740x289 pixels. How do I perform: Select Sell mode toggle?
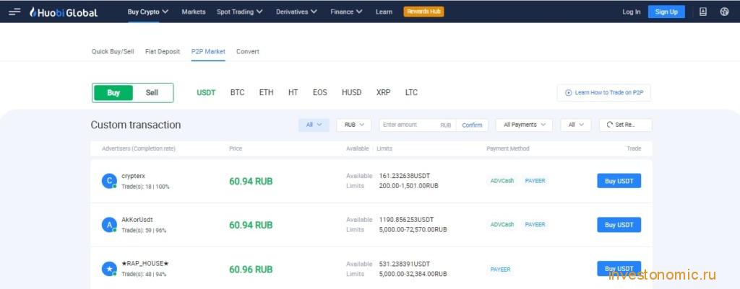[x=152, y=93]
